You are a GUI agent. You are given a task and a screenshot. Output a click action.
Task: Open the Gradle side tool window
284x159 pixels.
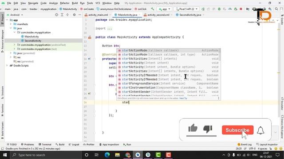(x=282, y=20)
